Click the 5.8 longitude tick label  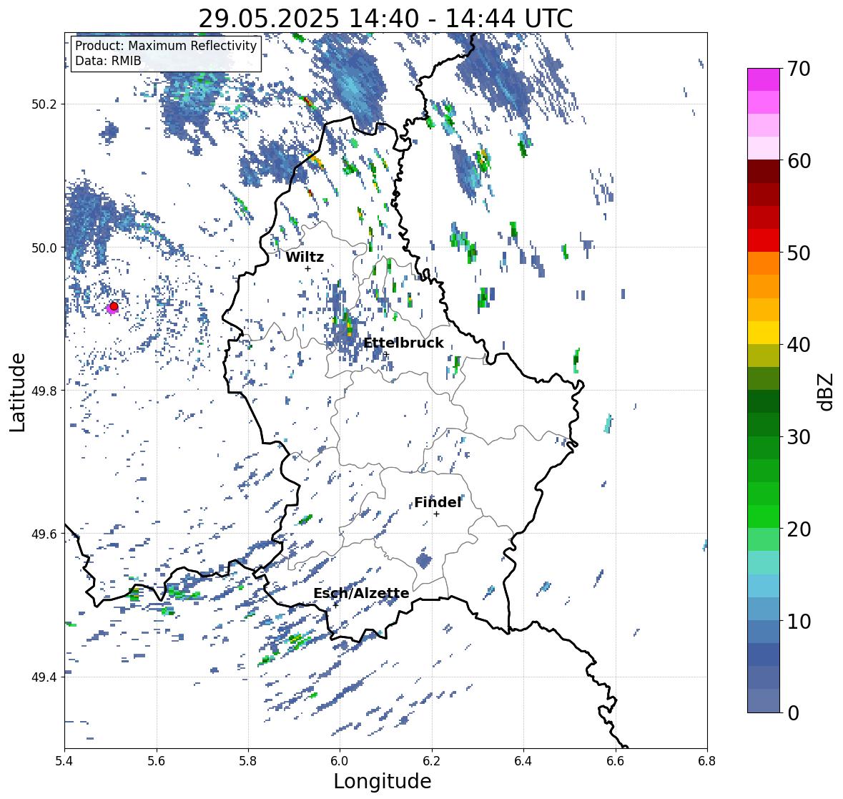[x=248, y=760]
